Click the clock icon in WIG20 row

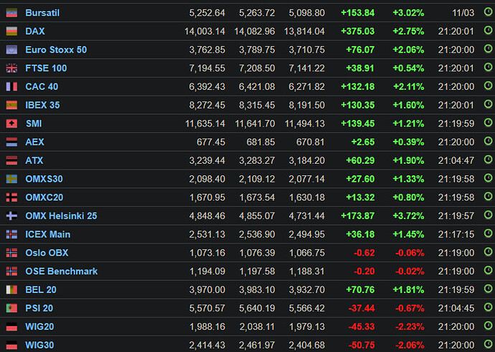488,325
